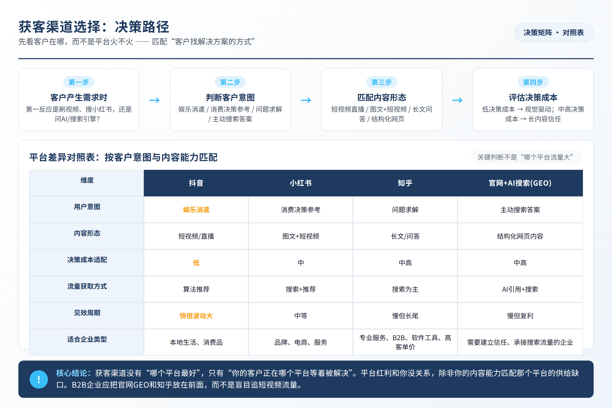Image resolution: width=612 pixels, height=408 pixels.
Task: Click the 消费决策参考 cell
Action: 301,210
